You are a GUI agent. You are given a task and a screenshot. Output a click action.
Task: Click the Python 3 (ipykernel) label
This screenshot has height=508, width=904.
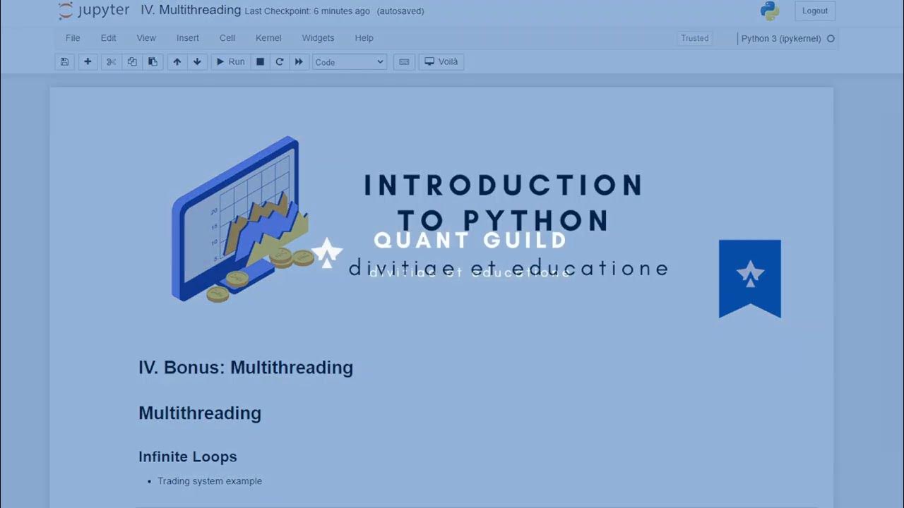point(781,39)
